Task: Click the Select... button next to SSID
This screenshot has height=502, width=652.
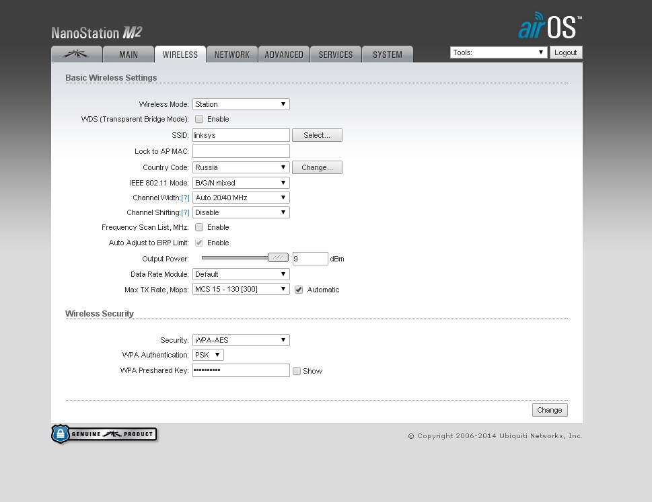Action: 317,135
